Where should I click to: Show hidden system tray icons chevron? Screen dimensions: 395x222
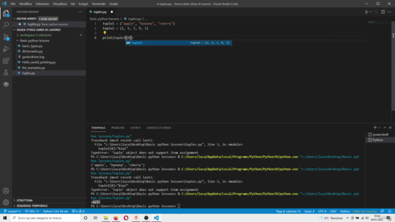point(347,218)
